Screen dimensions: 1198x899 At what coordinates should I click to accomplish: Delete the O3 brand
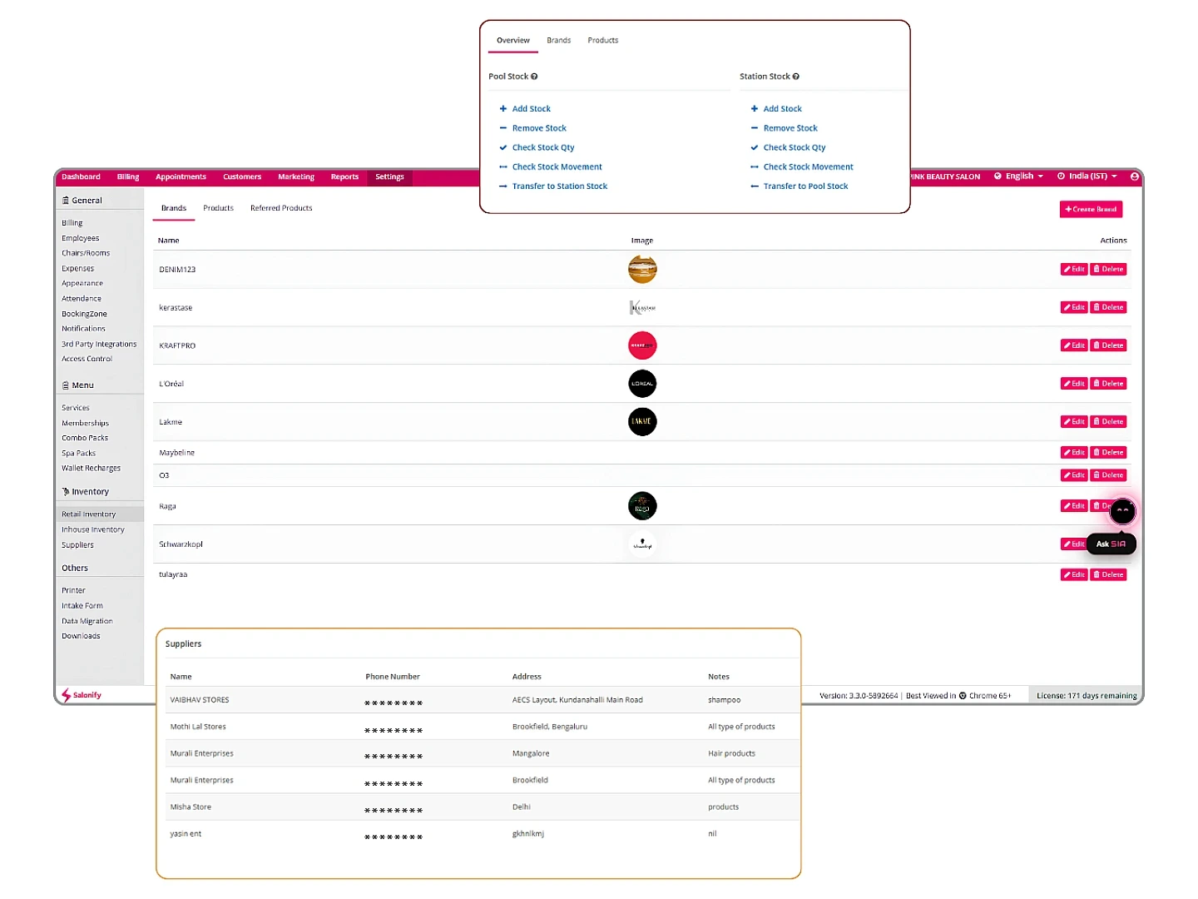coord(1109,475)
